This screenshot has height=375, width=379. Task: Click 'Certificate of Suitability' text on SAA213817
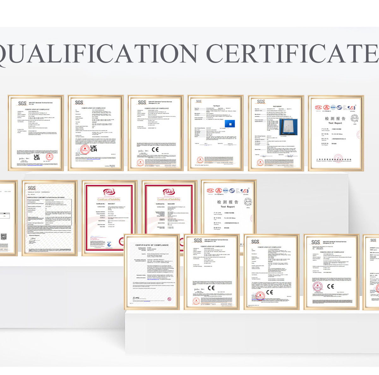pyautogui.click(x=109, y=199)
